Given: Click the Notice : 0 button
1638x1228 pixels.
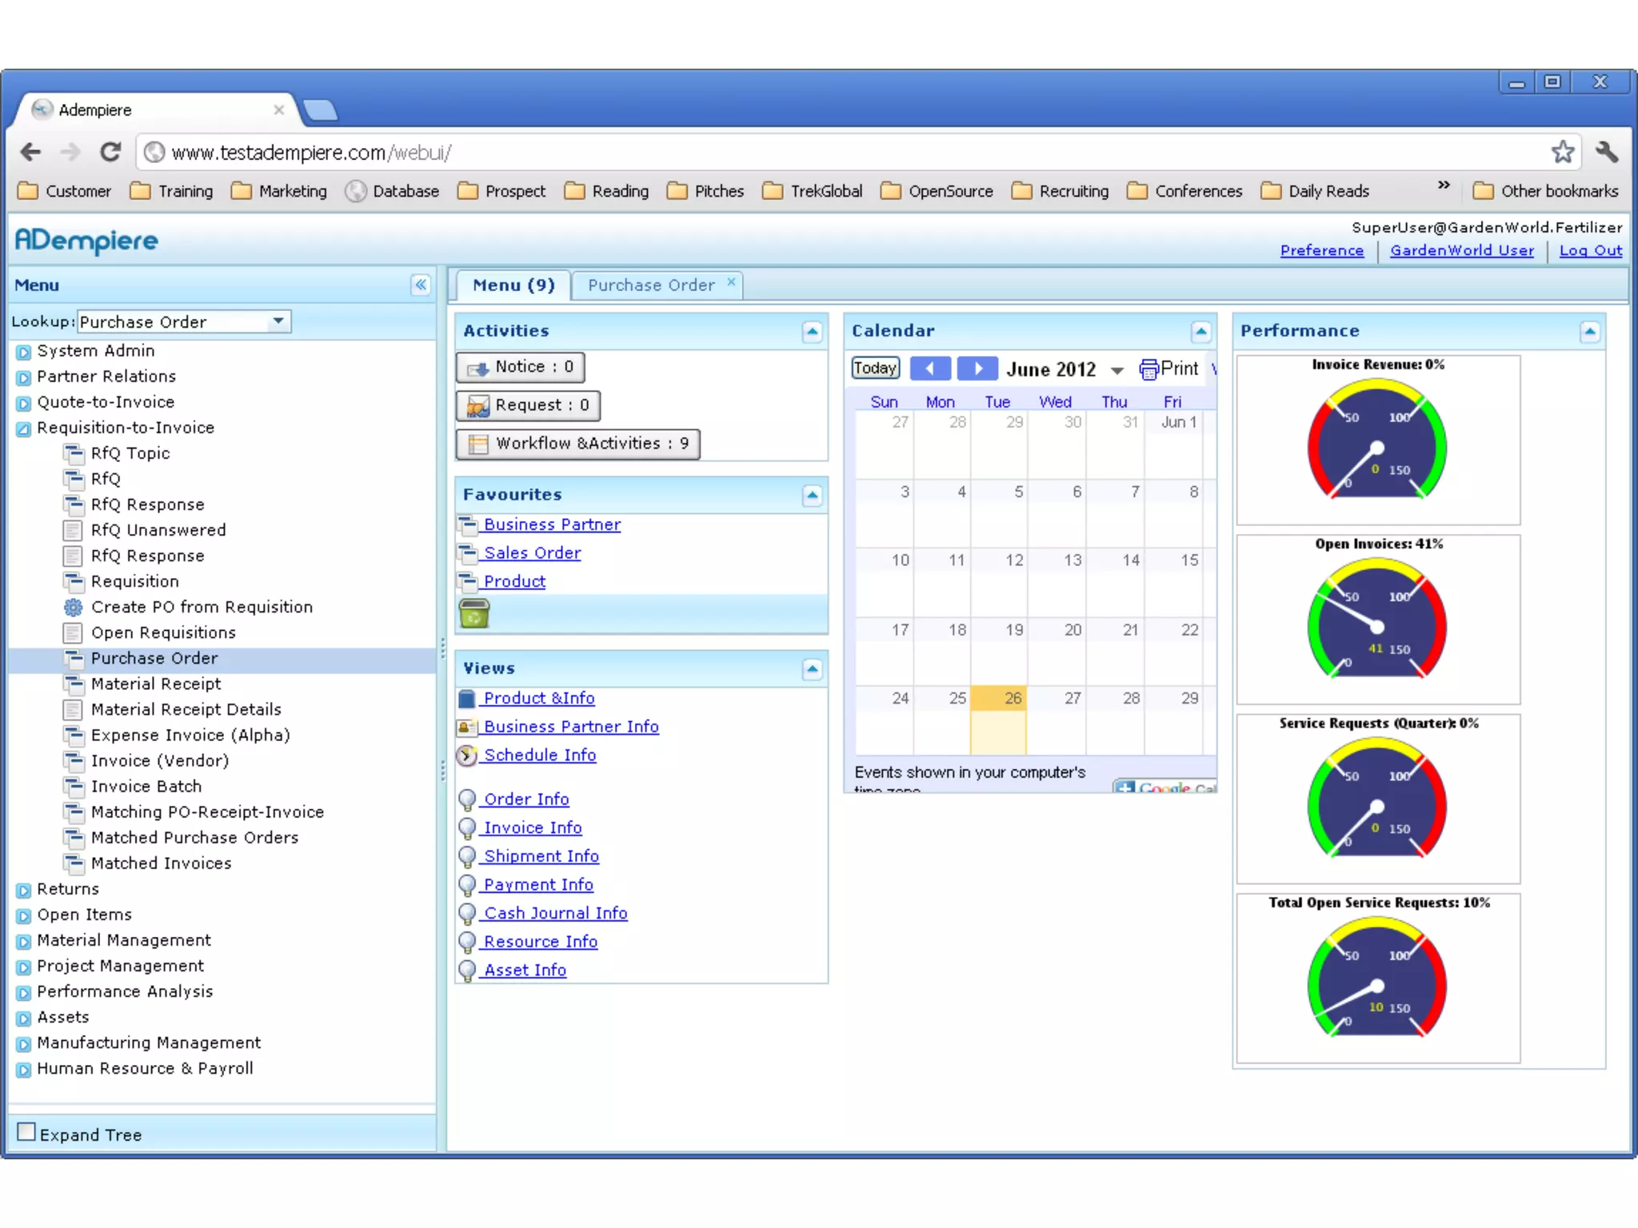Looking at the screenshot, I should tap(521, 367).
